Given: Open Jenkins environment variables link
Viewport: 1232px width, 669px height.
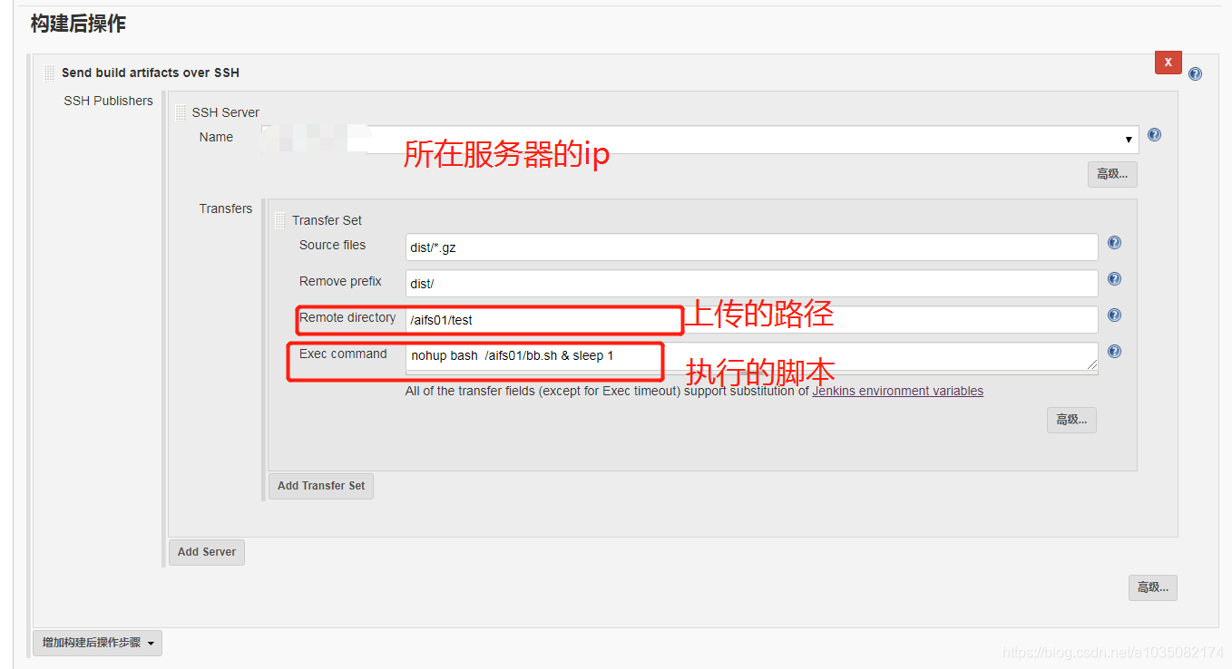Looking at the screenshot, I should point(897,392).
